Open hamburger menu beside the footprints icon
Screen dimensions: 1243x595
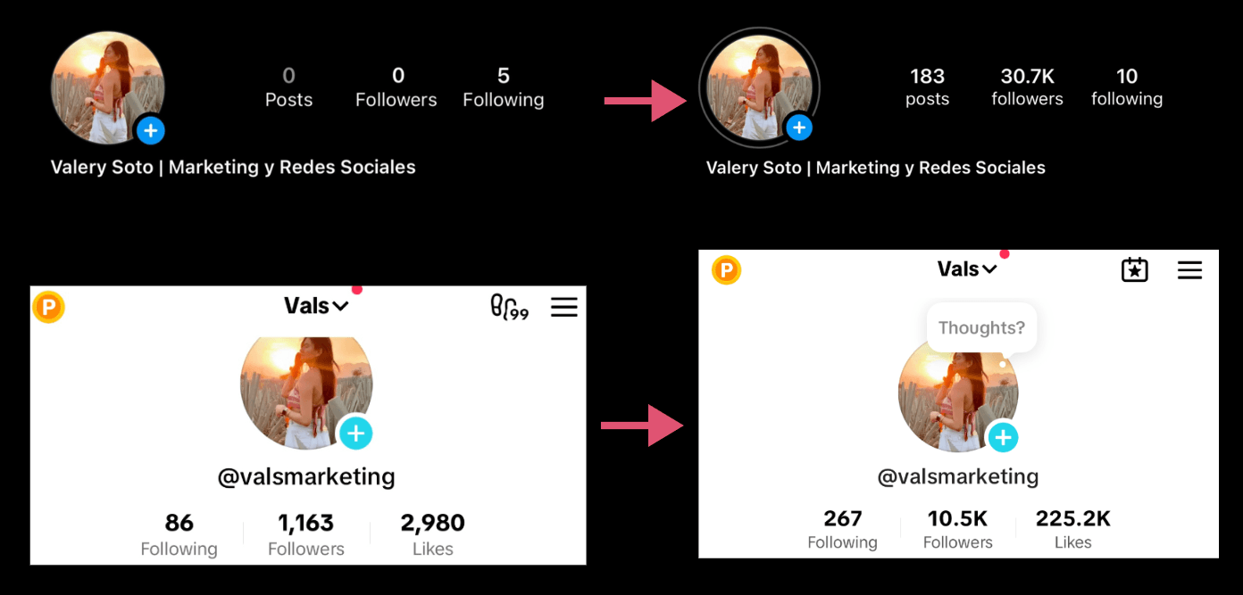pyautogui.click(x=564, y=307)
